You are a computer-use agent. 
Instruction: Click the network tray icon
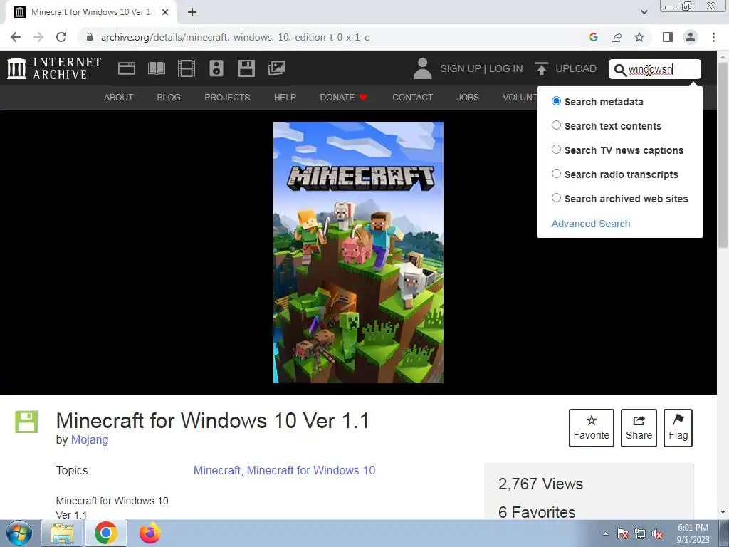tap(640, 534)
